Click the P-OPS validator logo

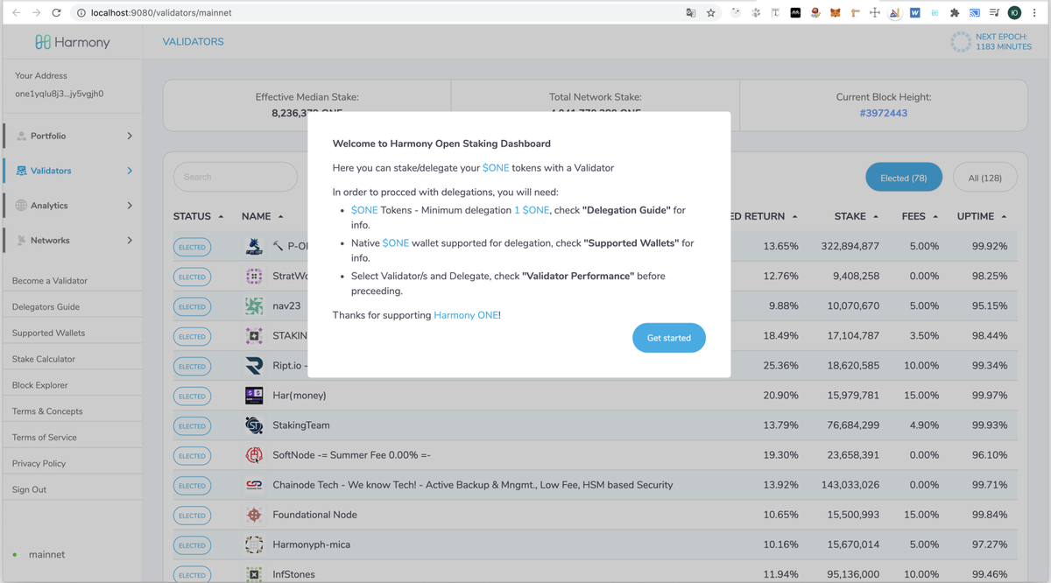click(254, 247)
